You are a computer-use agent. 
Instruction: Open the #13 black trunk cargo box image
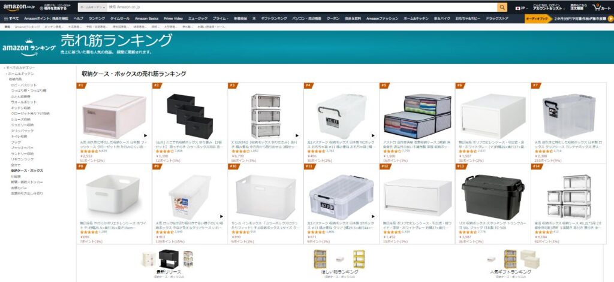pos(493,197)
